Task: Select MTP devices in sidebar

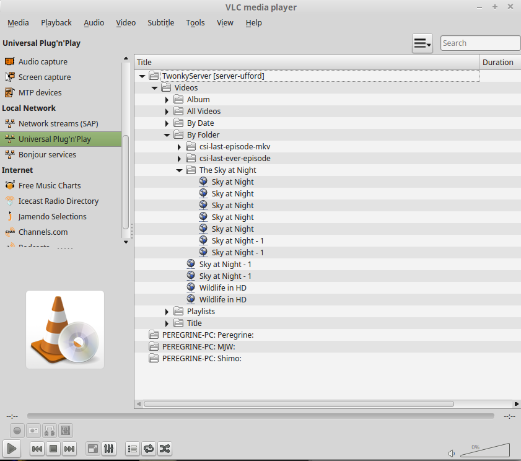Action: (61, 92)
